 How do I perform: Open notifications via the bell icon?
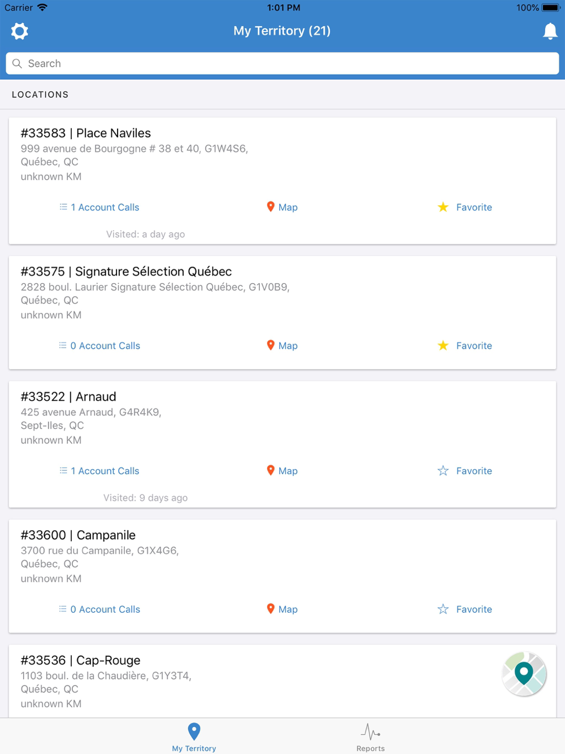tap(550, 31)
